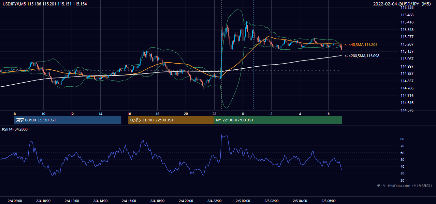Click RSI scale value 60
The width and height of the screenshot is (436, 204).
403,153
